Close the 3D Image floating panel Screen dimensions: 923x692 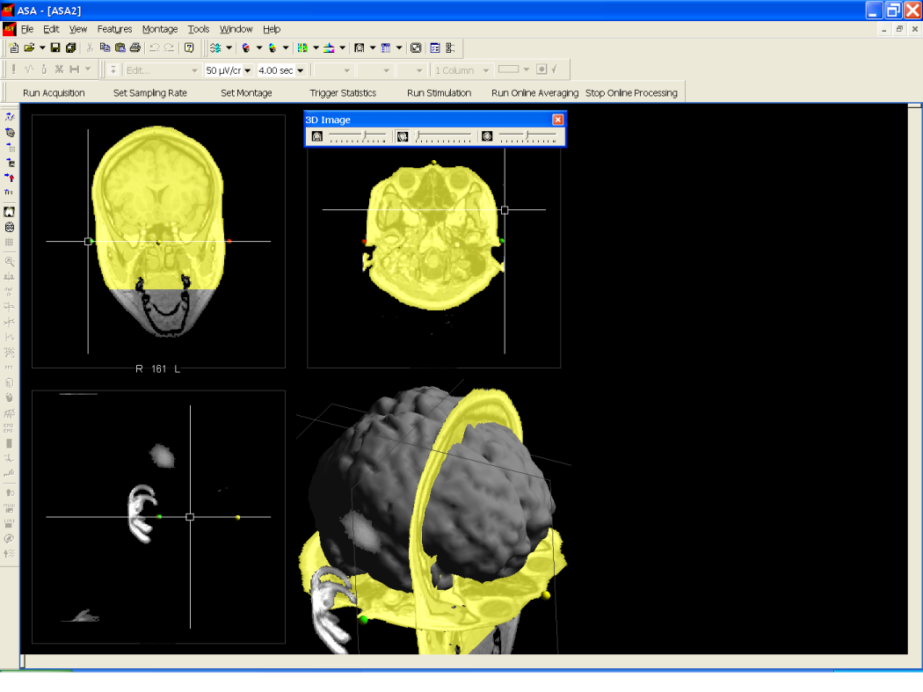click(557, 120)
